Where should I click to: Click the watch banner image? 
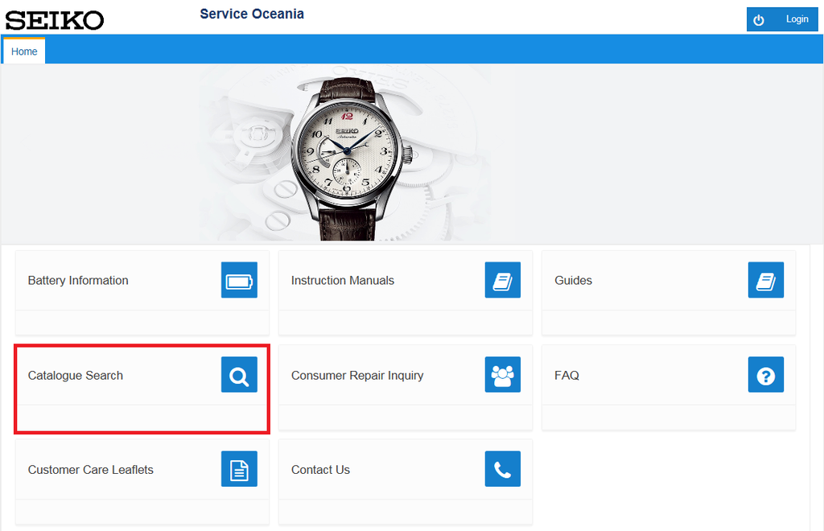346,153
